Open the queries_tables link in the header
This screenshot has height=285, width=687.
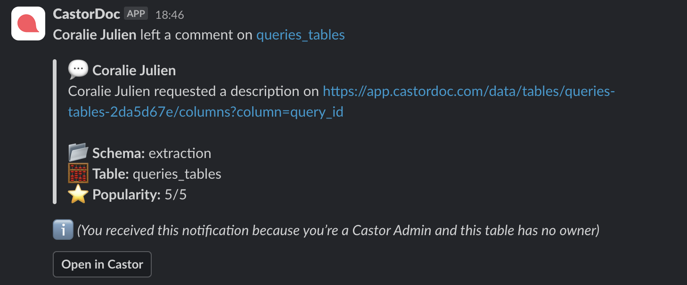(x=300, y=35)
